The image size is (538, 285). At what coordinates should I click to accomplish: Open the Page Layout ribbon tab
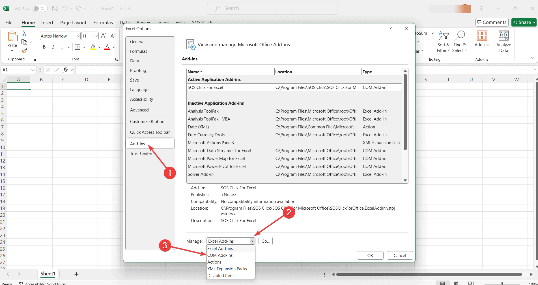point(73,23)
